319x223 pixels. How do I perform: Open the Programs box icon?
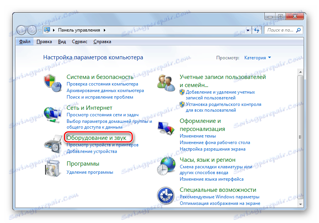[x=52, y=169]
